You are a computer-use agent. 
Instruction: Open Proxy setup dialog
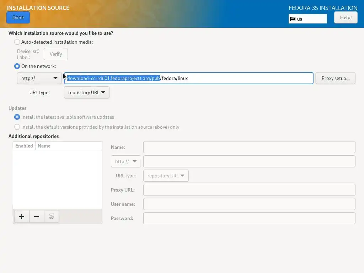336,78
